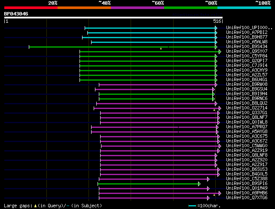Click the UniRef100_A2Z920 label
Image resolution: width=275 pixels, height=209 pixels.
pos(247,160)
